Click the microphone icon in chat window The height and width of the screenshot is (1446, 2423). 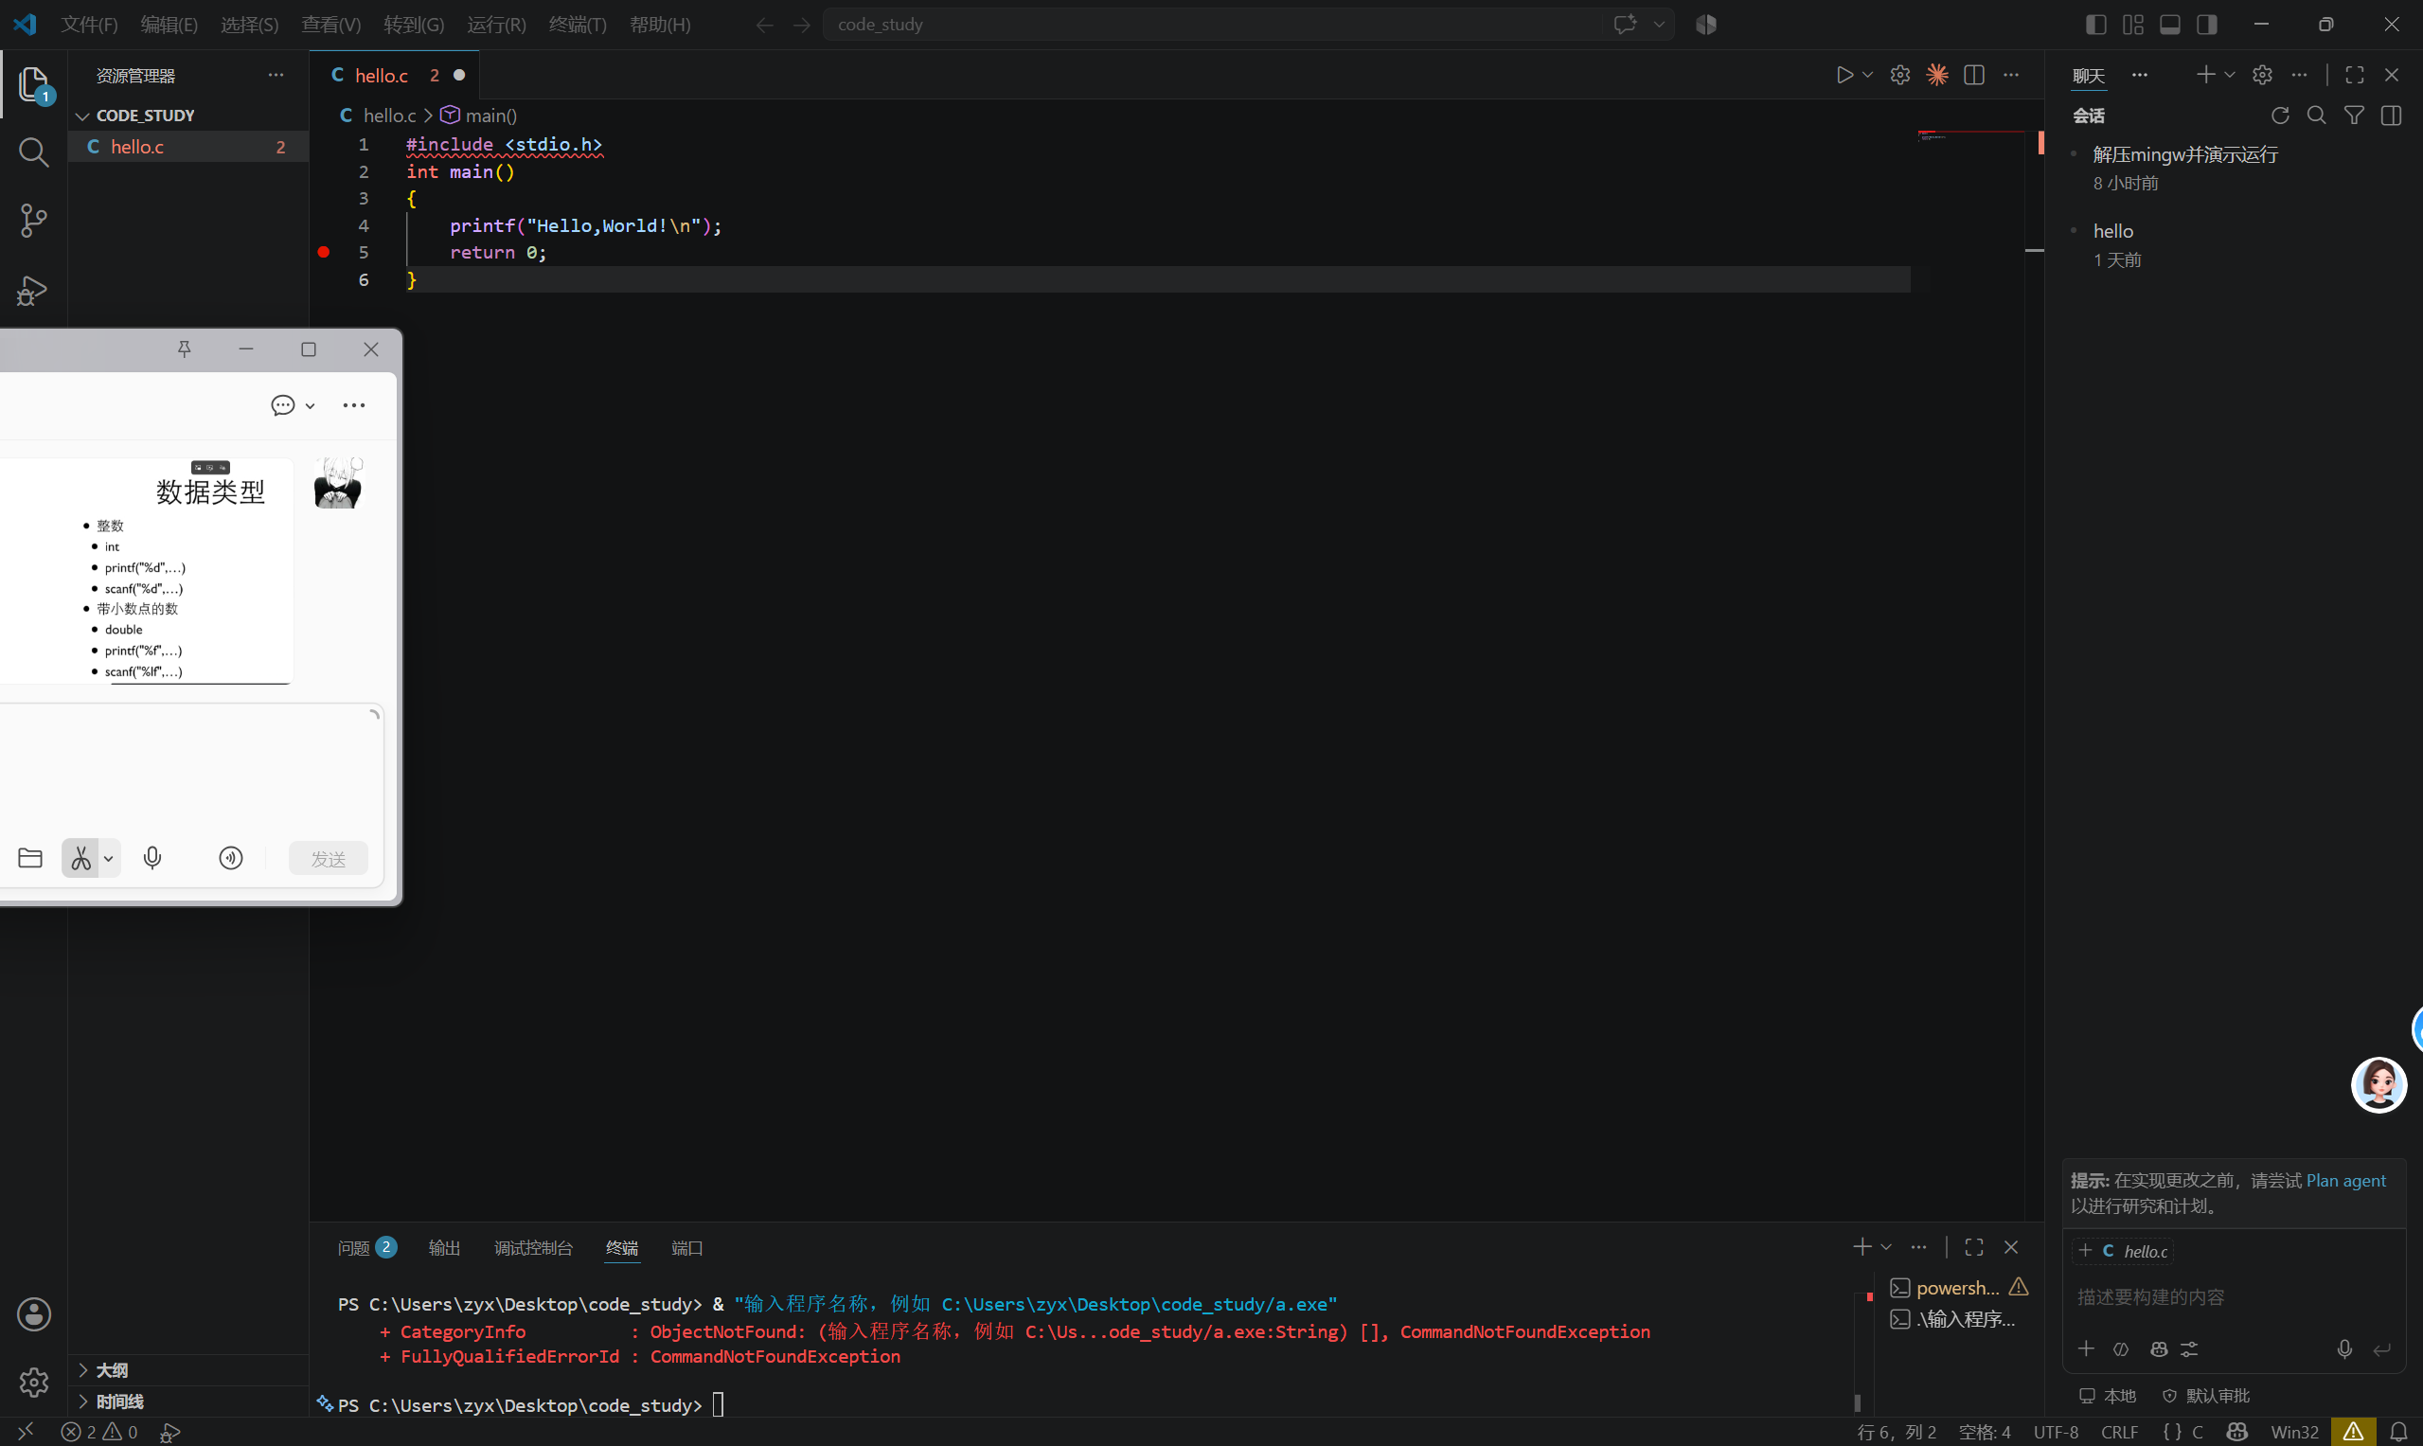click(x=152, y=859)
